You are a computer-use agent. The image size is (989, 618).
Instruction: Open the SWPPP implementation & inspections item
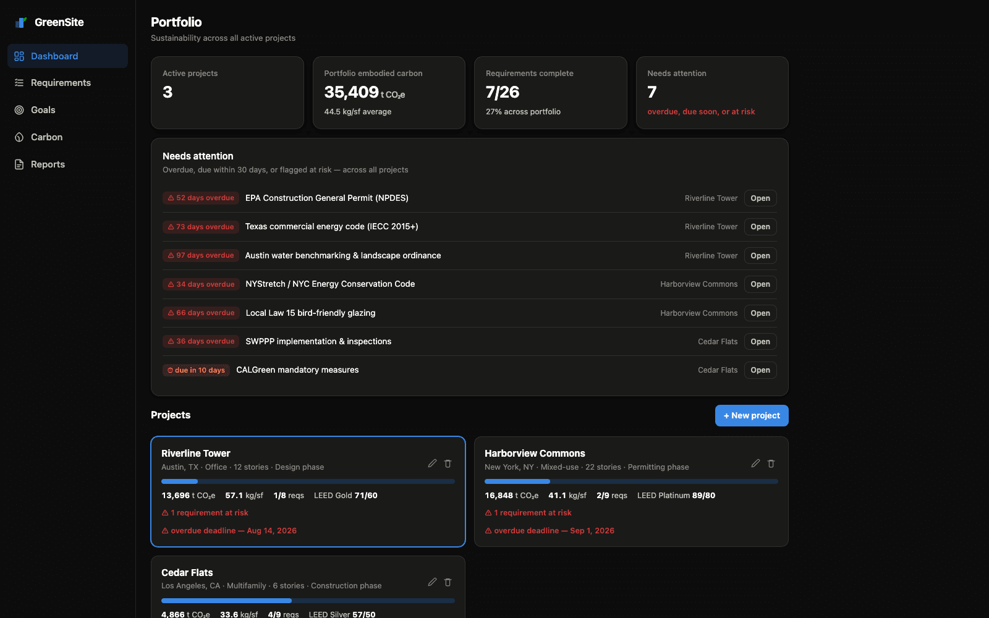(760, 342)
